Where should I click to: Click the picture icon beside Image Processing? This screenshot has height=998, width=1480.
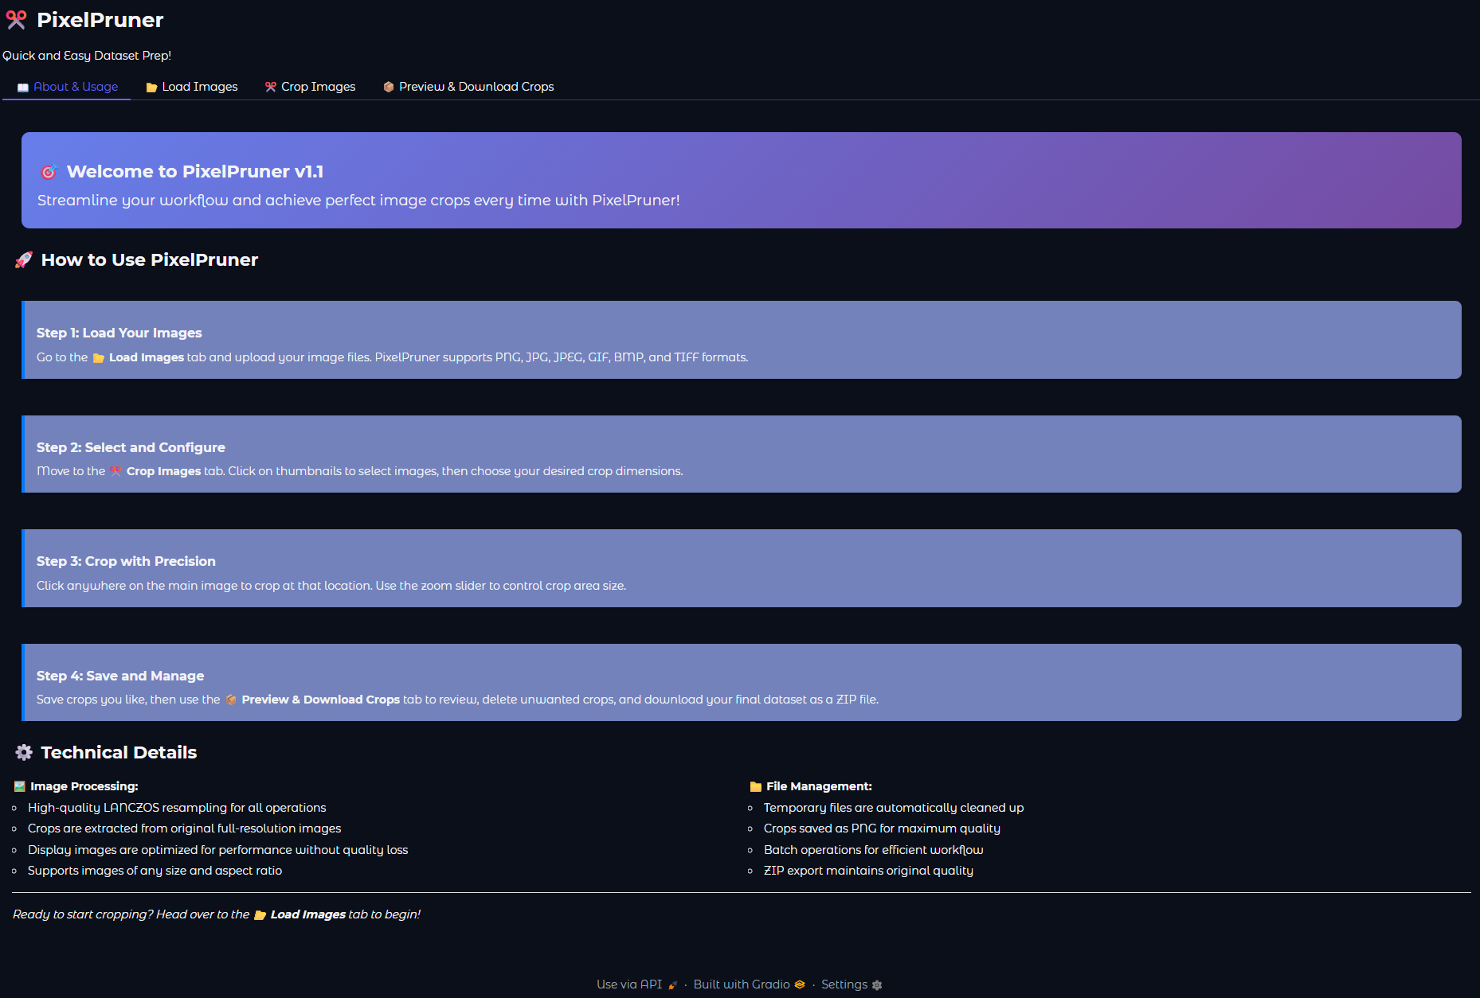point(20,786)
